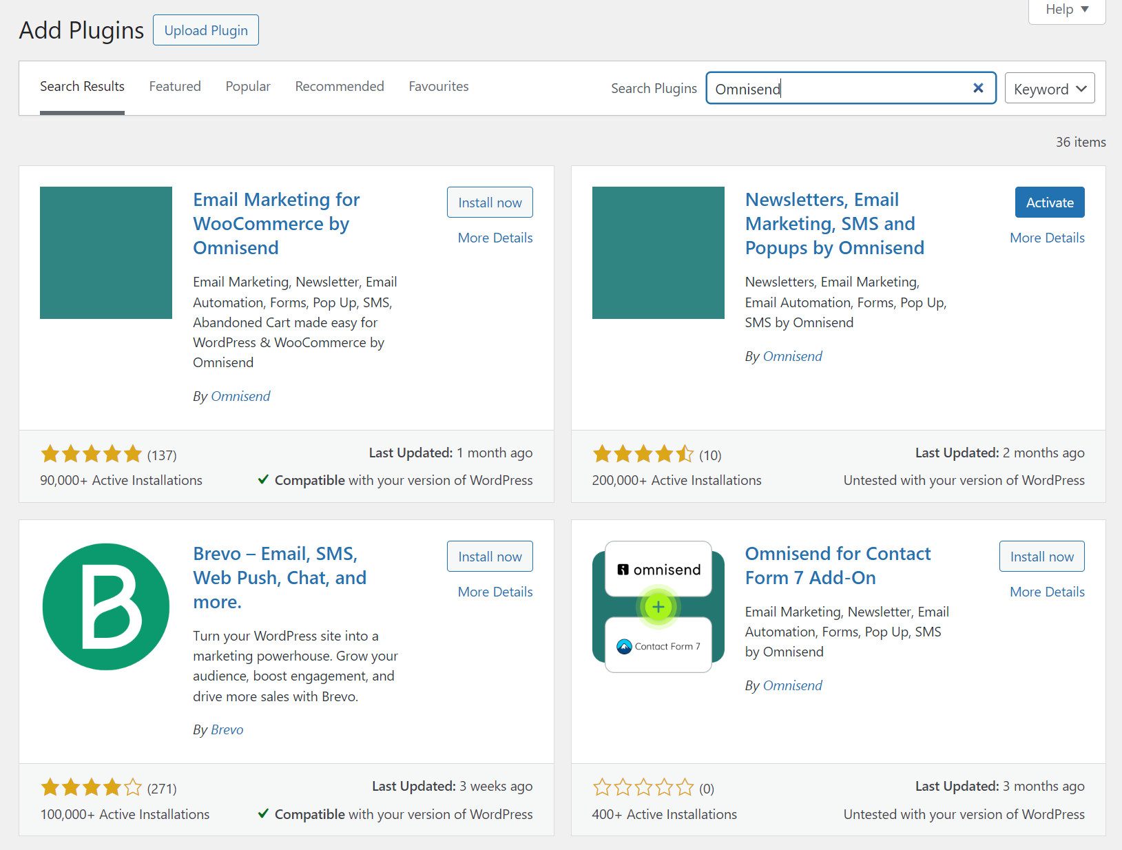Activate Newsletters, Email Marketing, SMS and Popups plugin
1122x850 pixels.
[1050, 203]
